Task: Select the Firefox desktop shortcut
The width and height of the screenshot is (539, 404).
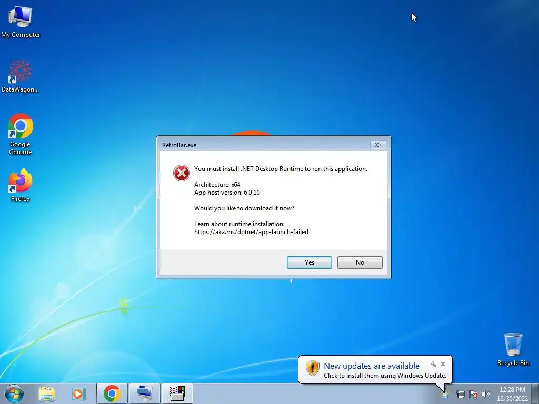Action: click(x=21, y=185)
